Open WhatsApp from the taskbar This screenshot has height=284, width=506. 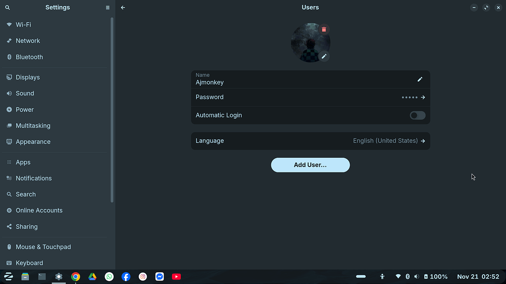[x=109, y=277]
